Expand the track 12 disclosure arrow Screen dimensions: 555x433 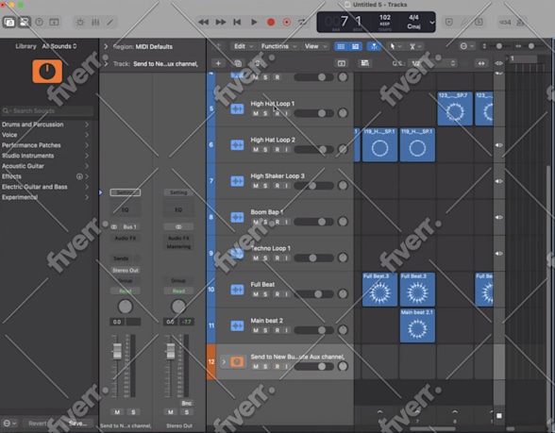tap(224, 362)
